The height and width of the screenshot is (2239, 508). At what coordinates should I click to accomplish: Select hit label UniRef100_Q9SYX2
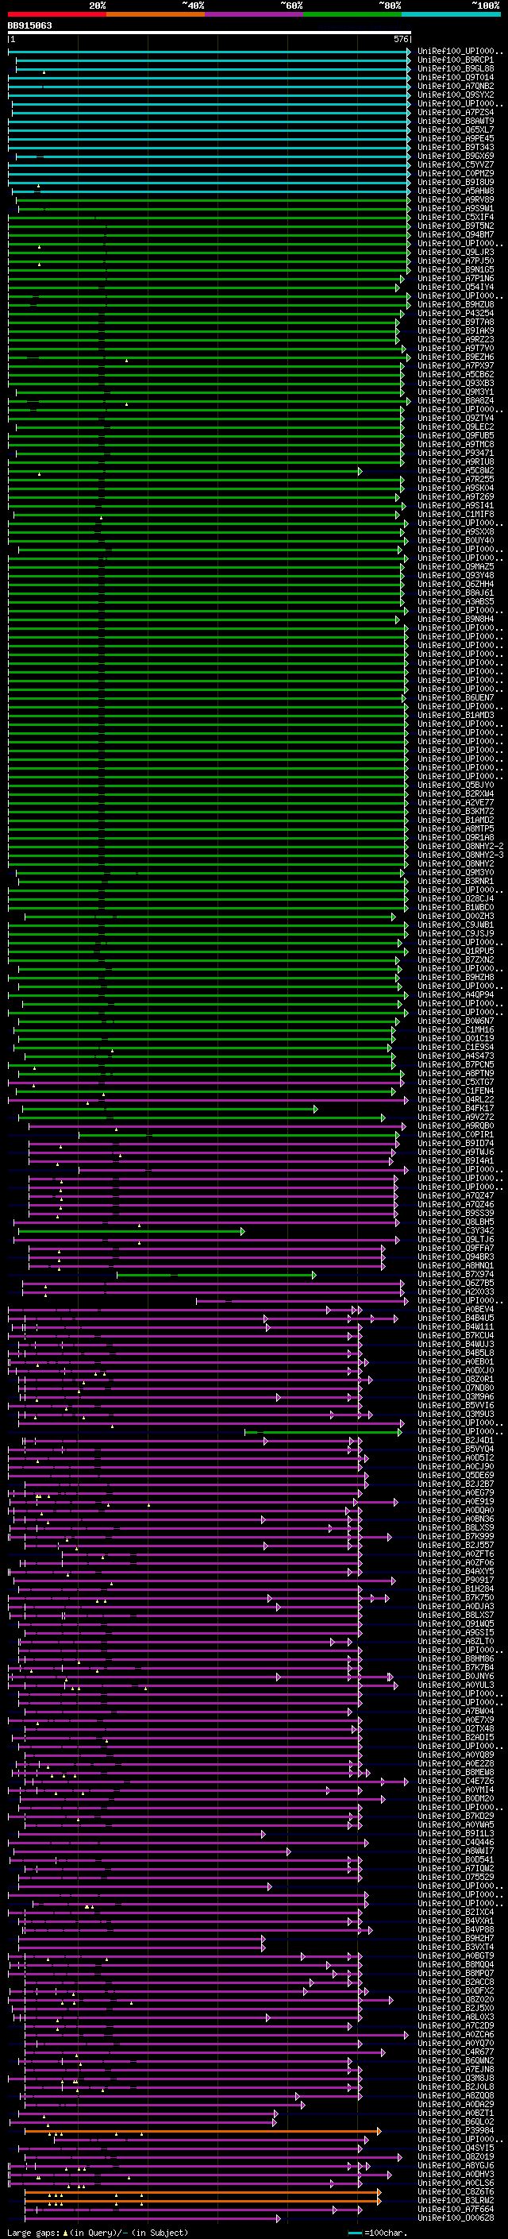(455, 95)
